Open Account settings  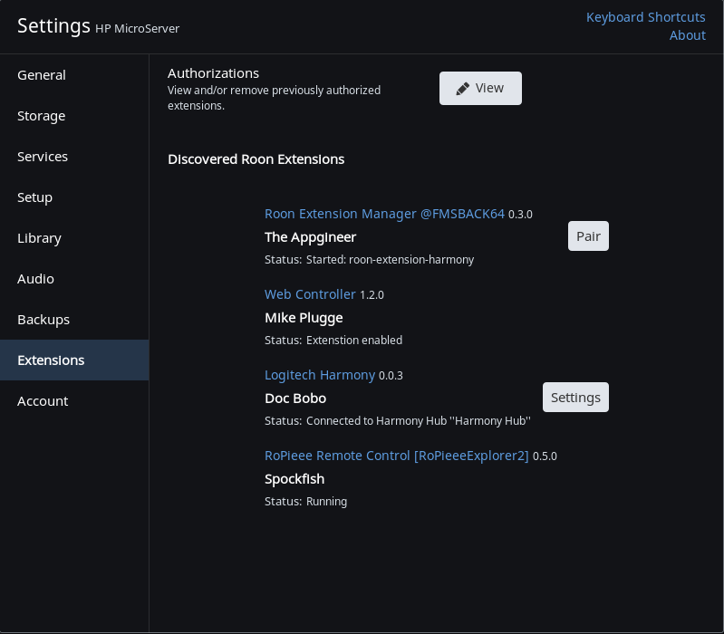click(74, 401)
